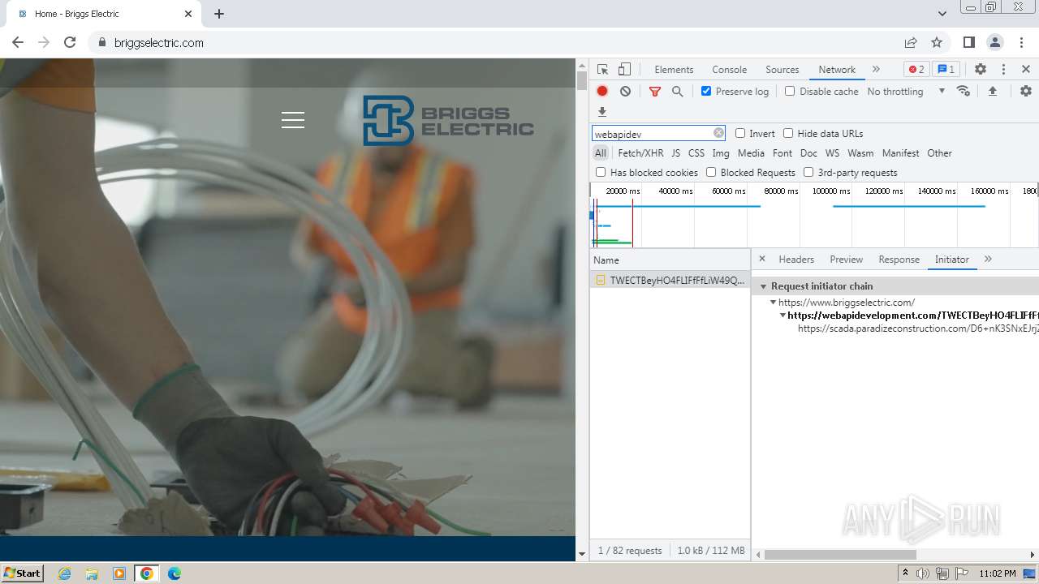Show the 2 errors badge
Screen dimensions: 1039x584
pyautogui.click(x=916, y=69)
